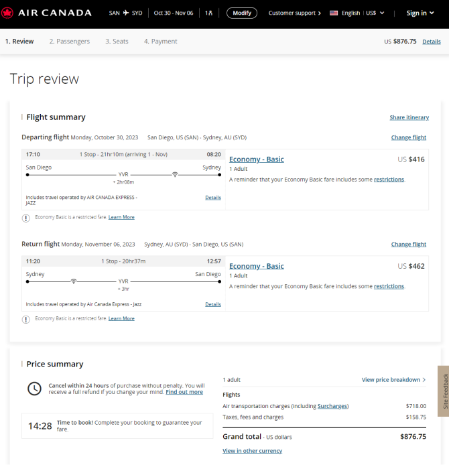
Task: Click the Trip review heading
Action: pos(44,79)
